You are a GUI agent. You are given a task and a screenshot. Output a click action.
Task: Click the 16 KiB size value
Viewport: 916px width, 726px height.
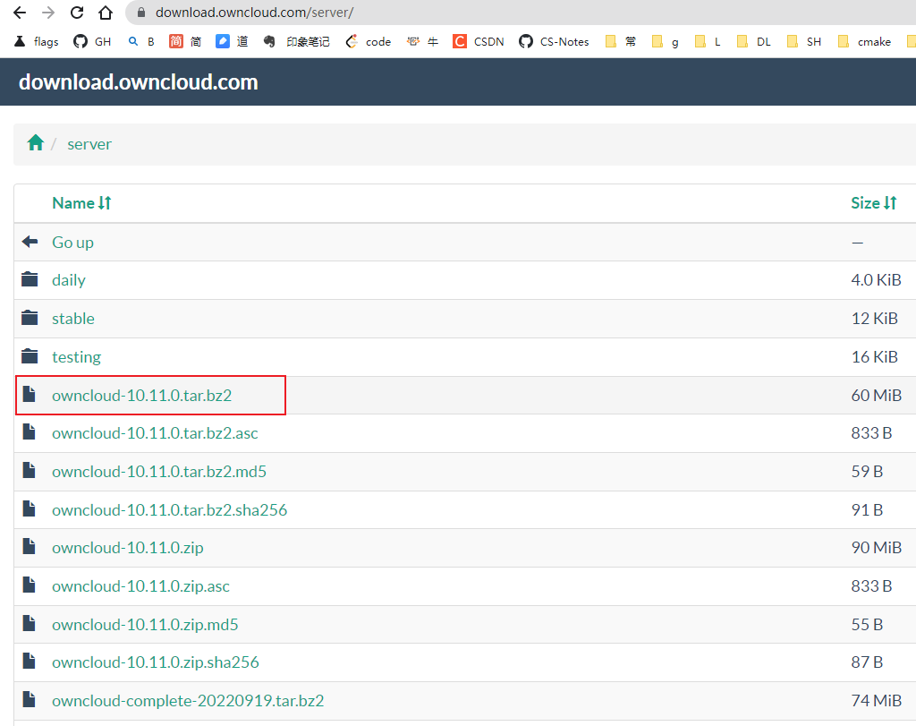875,356
